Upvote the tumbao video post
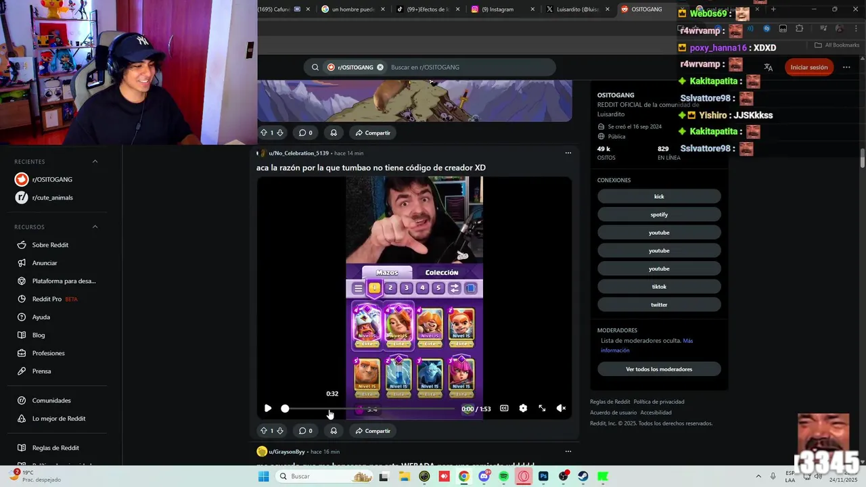The image size is (866, 487). (x=264, y=431)
